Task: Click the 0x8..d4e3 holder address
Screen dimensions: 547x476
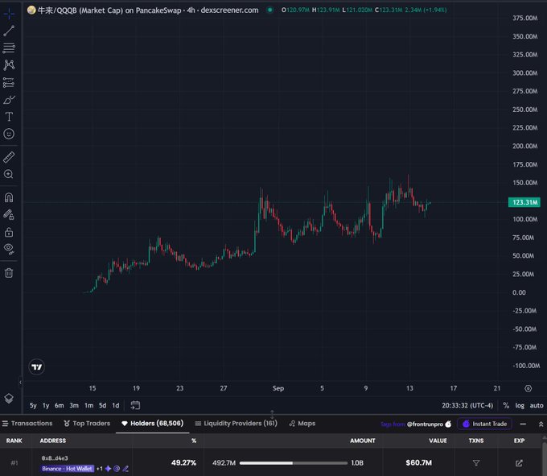Action: click(x=55, y=457)
